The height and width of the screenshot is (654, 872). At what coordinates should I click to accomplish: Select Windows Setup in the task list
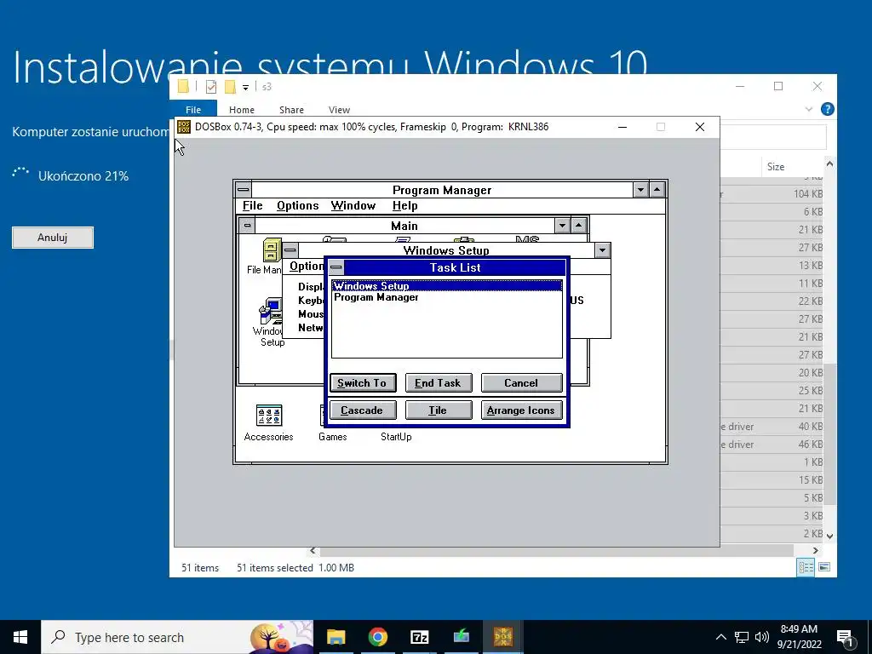(446, 286)
